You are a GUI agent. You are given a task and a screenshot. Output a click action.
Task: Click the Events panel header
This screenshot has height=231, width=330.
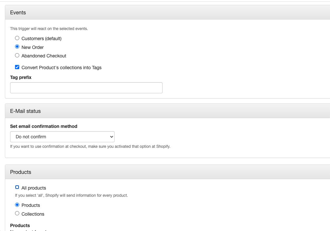pos(167,12)
